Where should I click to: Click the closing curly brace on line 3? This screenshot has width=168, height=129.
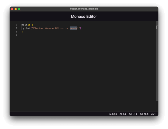click(22, 32)
